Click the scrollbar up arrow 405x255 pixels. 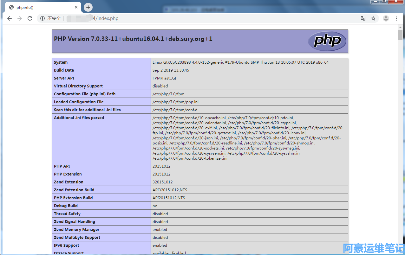click(x=401, y=28)
